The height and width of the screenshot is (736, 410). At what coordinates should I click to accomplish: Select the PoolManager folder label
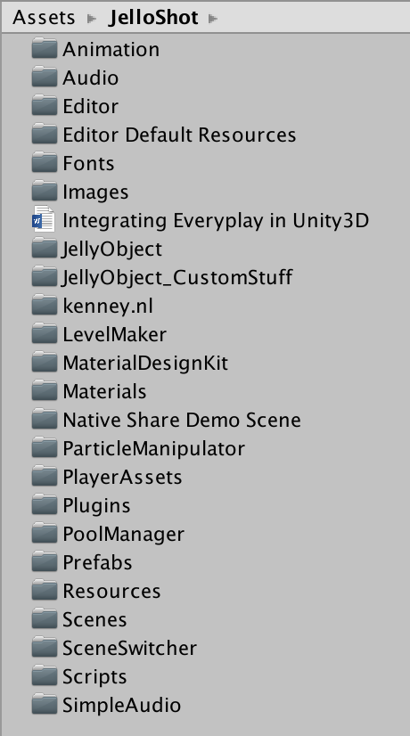[x=124, y=534]
